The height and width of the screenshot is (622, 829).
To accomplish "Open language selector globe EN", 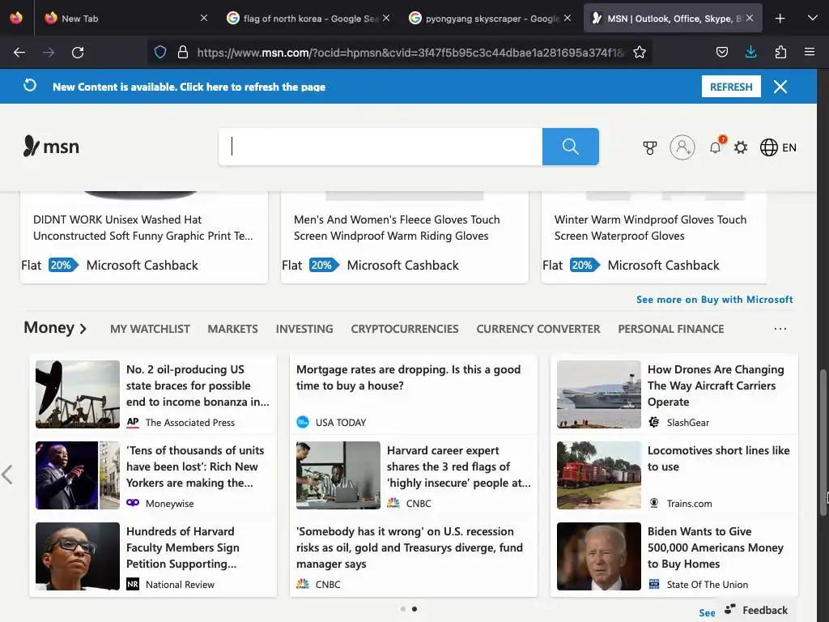I will (778, 147).
